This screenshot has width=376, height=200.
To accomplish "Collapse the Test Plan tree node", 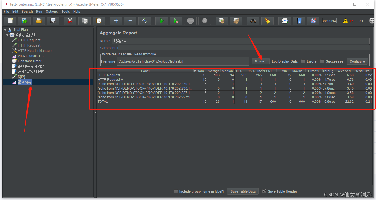I will (x=5, y=29).
